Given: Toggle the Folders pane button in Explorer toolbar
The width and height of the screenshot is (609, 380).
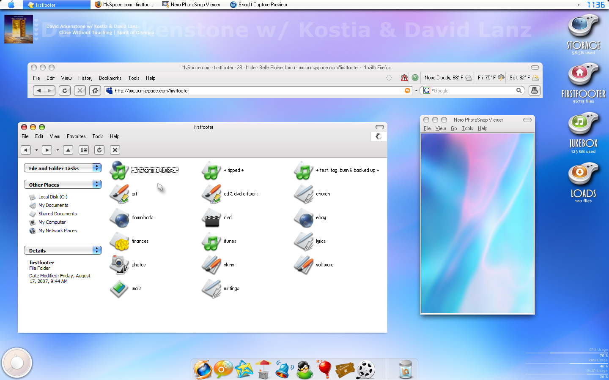Looking at the screenshot, I should pyautogui.click(x=84, y=150).
